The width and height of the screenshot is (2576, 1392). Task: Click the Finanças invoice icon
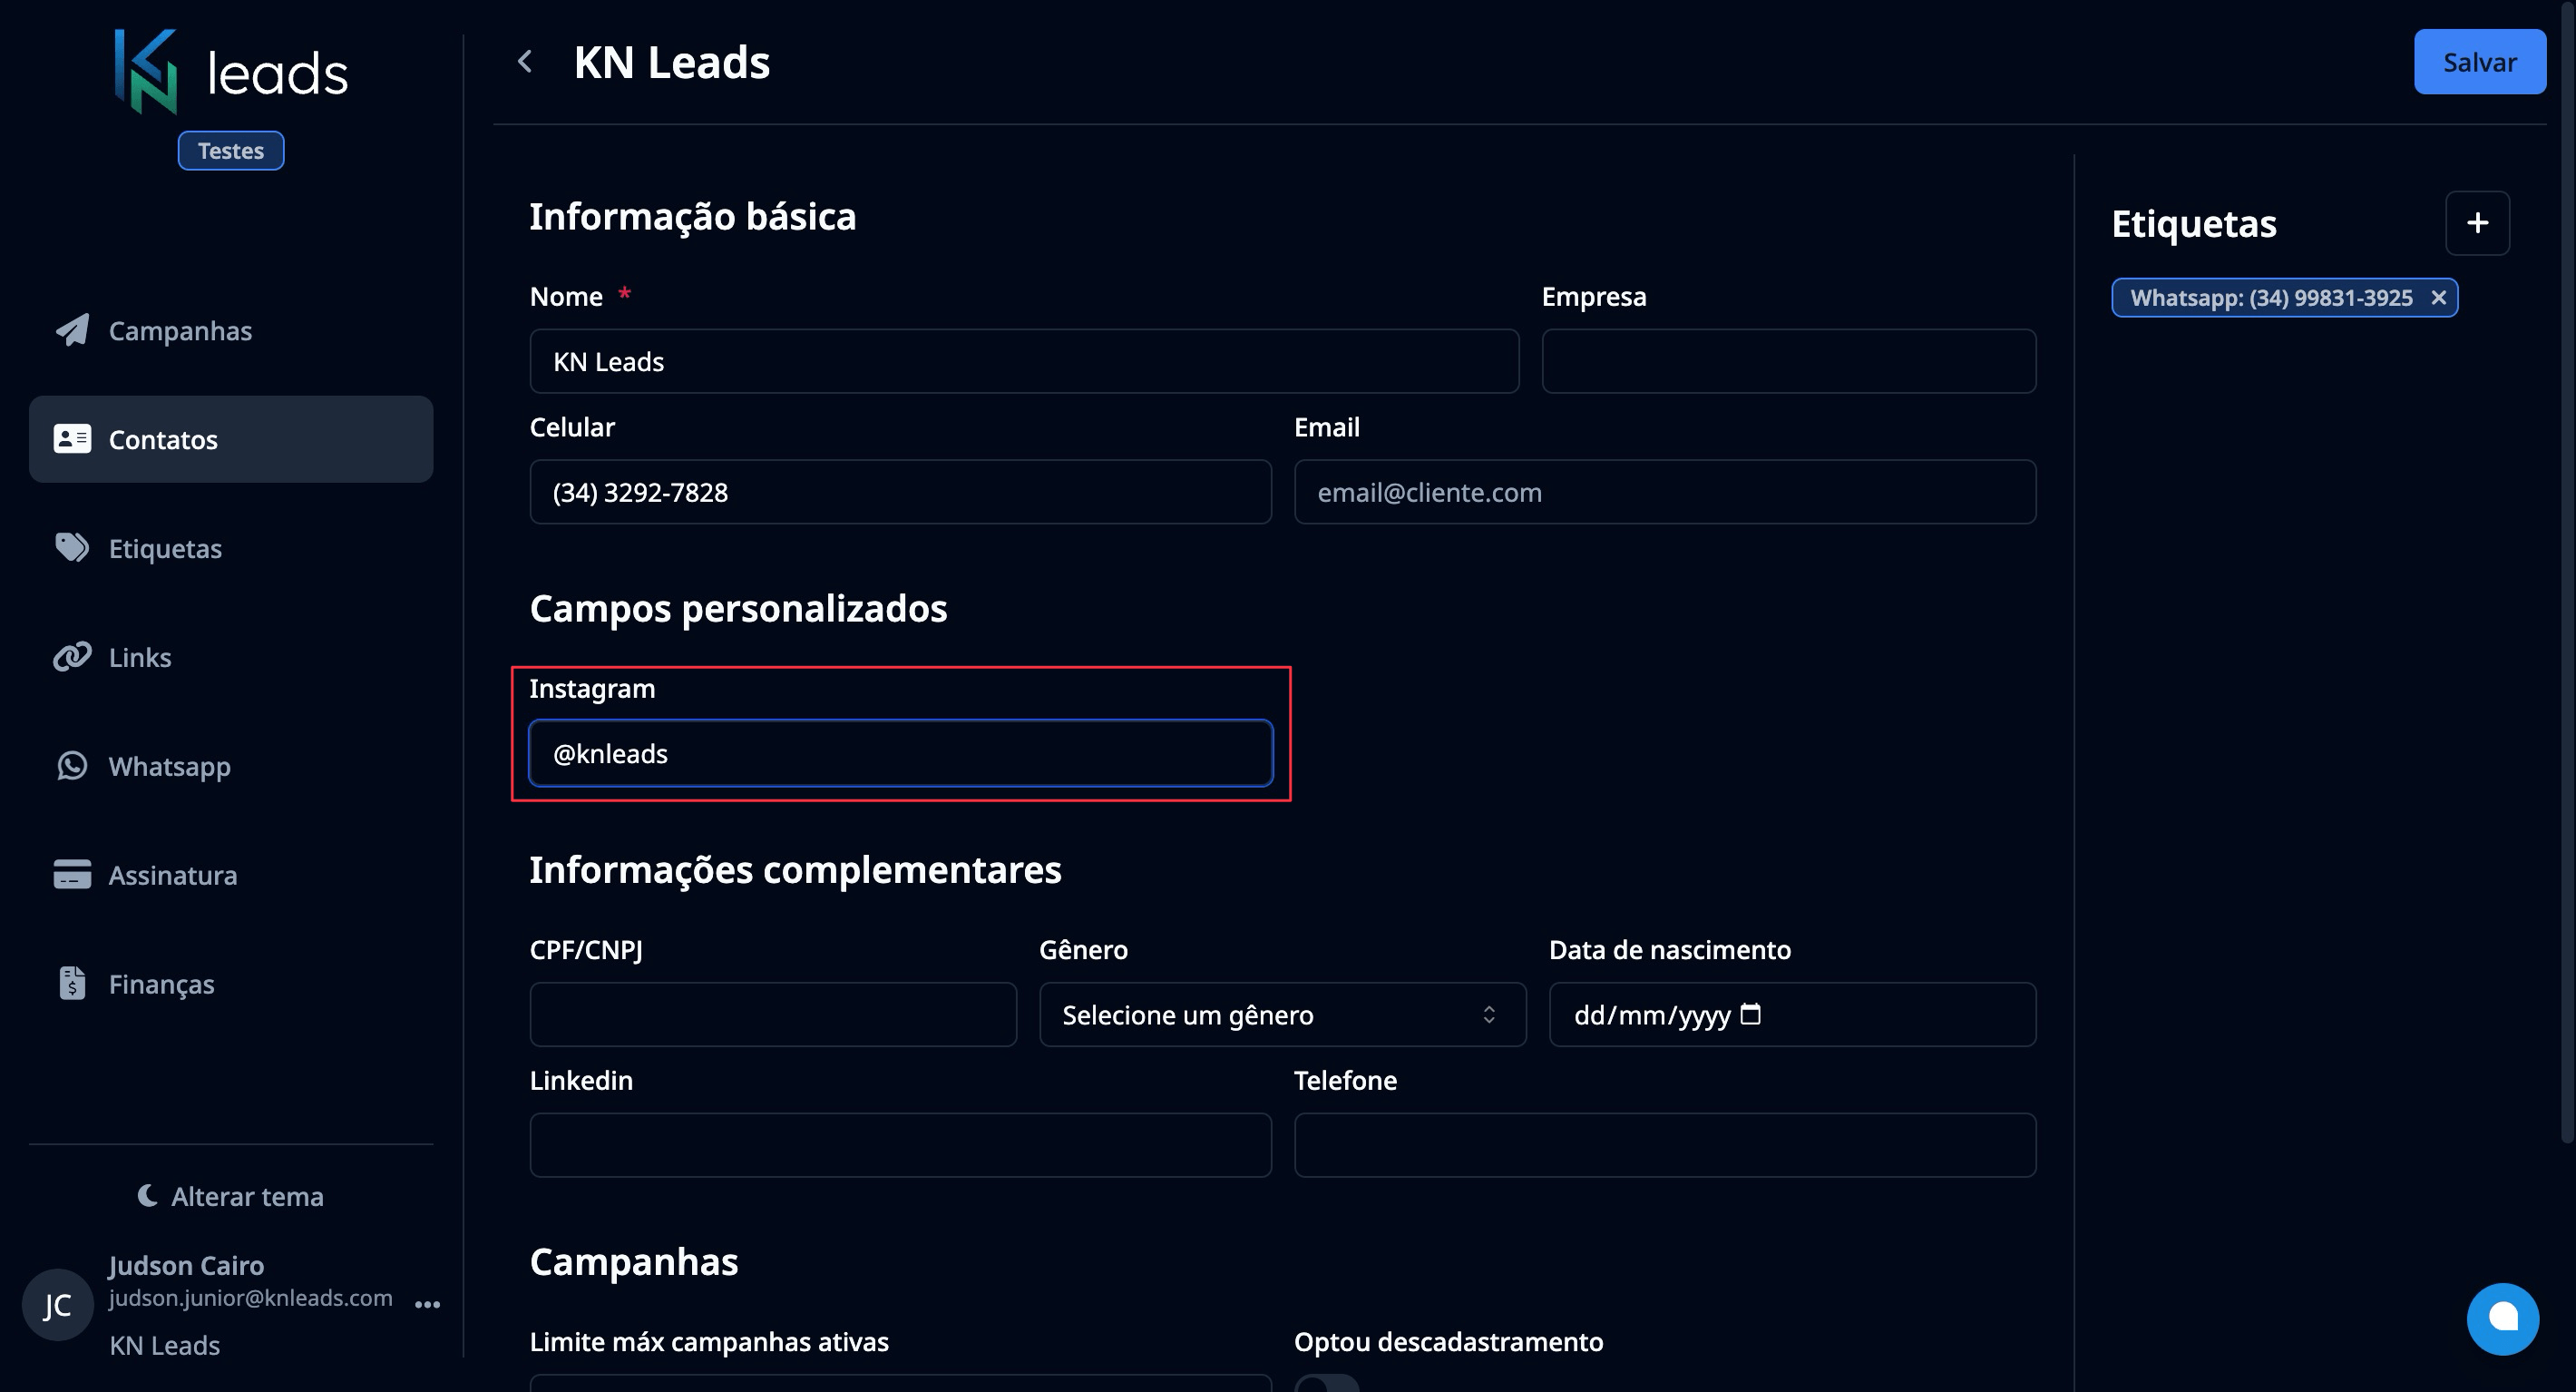[72, 984]
